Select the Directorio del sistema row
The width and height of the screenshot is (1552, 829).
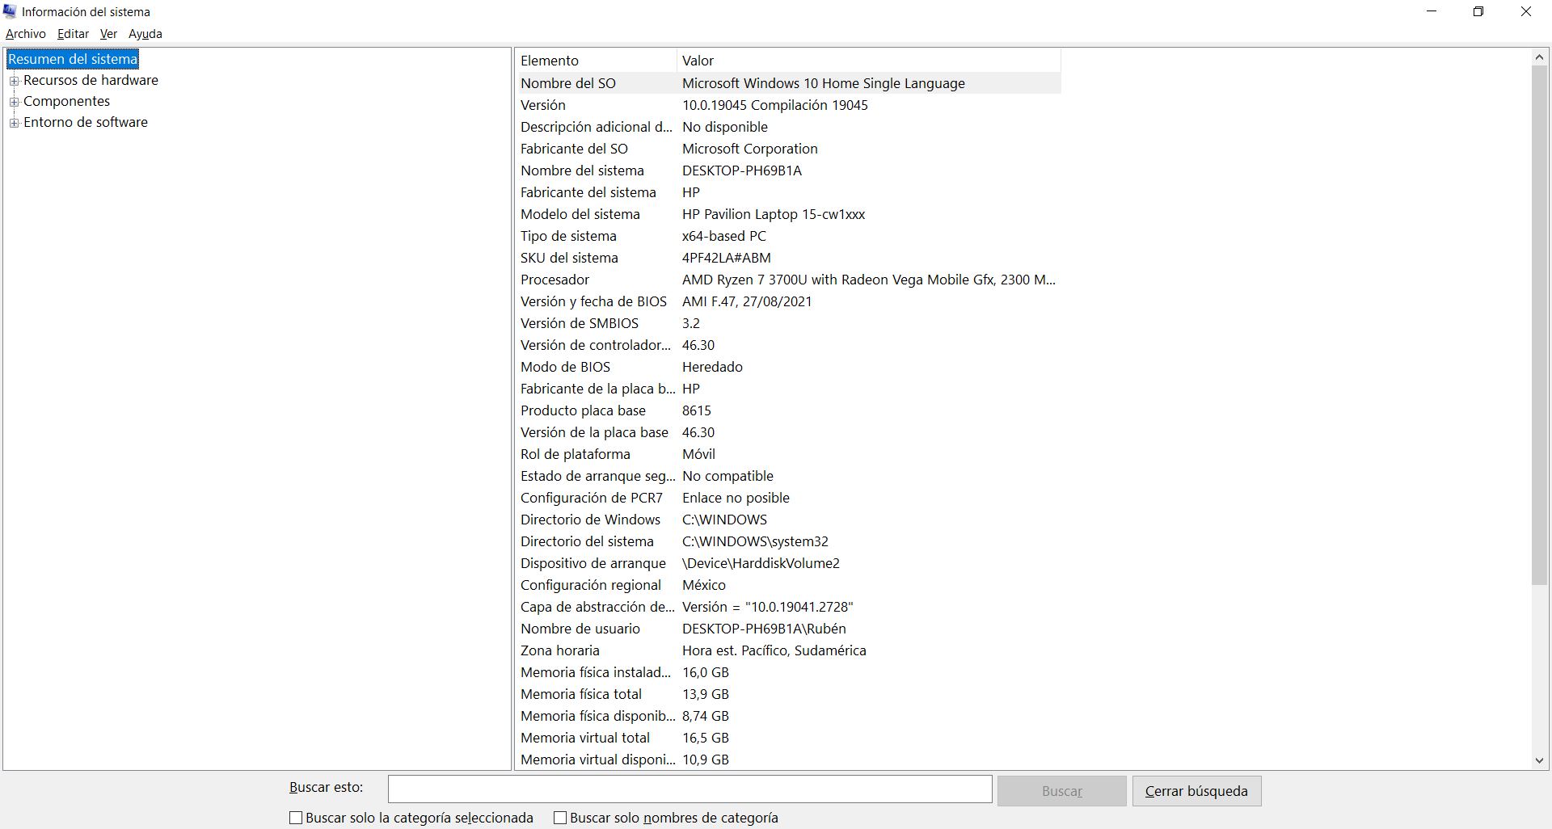click(789, 541)
